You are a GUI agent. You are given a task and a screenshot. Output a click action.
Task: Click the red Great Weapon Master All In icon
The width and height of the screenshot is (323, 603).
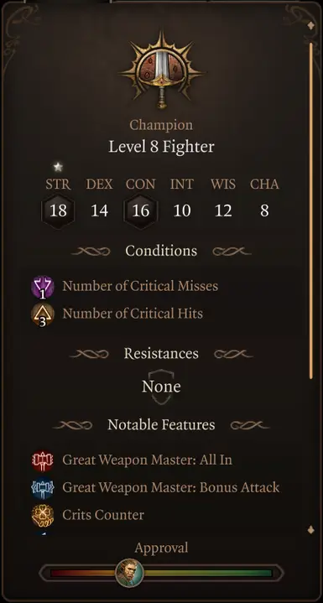(43, 460)
